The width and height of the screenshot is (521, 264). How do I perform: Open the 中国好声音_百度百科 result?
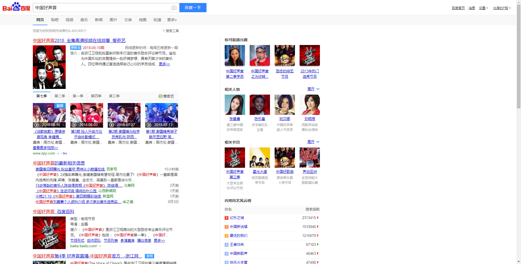(x=53, y=211)
